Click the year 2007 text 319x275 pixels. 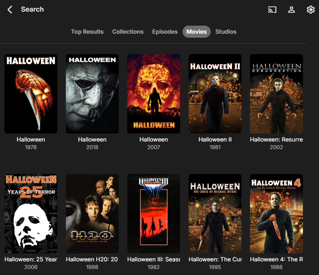pyautogui.click(x=154, y=147)
